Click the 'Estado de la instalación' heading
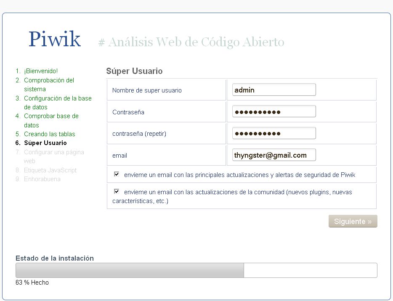 [x=55, y=258]
